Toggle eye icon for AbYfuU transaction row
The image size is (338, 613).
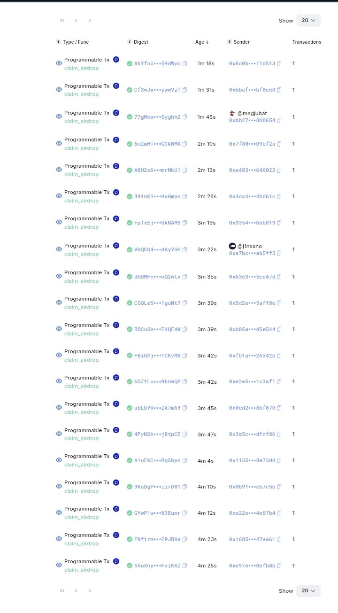tap(59, 63)
